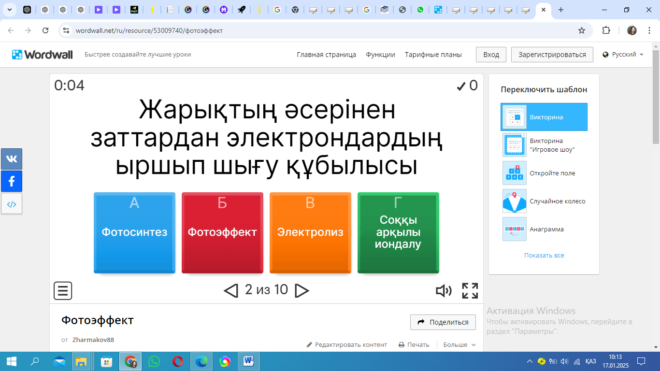Open Тарифные планы menu item
Image resolution: width=660 pixels, height=371 pixels.
[x=433, y=55]
